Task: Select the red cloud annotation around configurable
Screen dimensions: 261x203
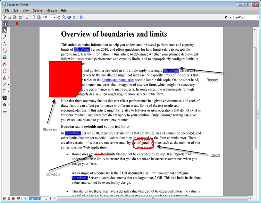Action: tap(143, 144)
